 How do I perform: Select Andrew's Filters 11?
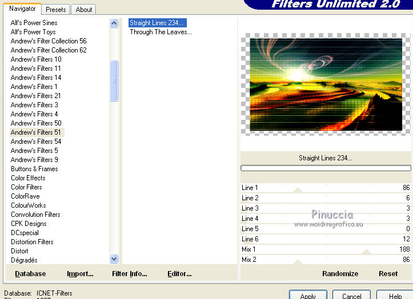coord(36,68)
